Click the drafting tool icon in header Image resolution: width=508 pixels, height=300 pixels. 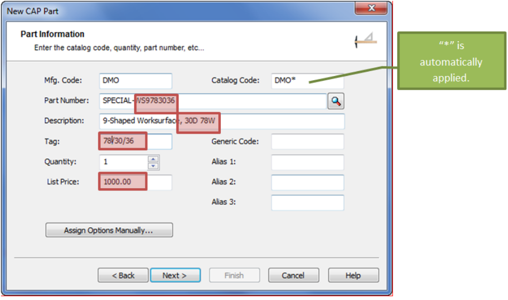tap(366, 40)
